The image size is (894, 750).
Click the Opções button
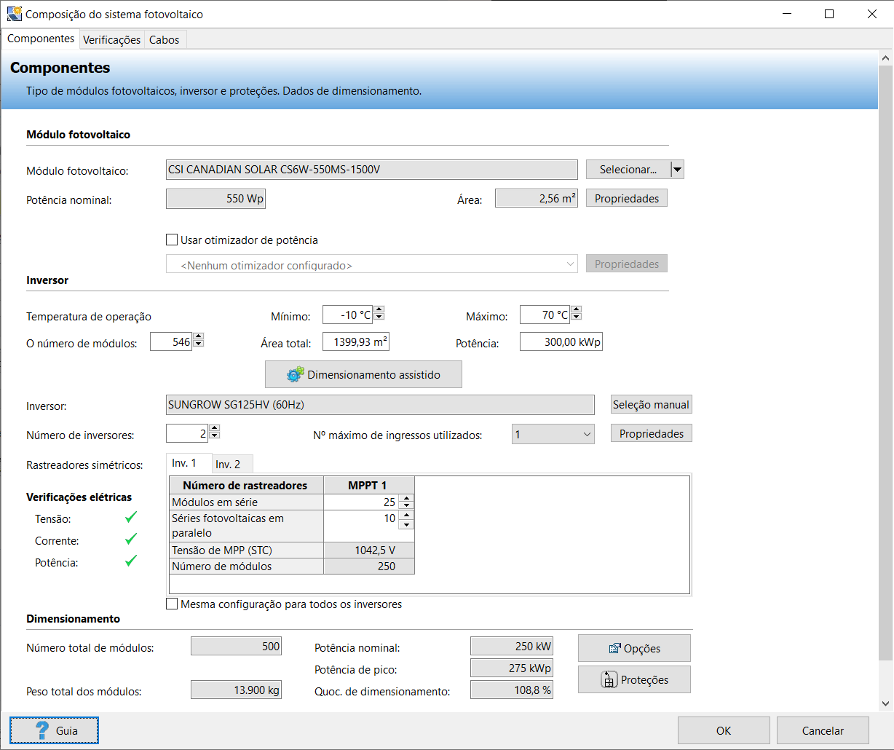(634, 648)
